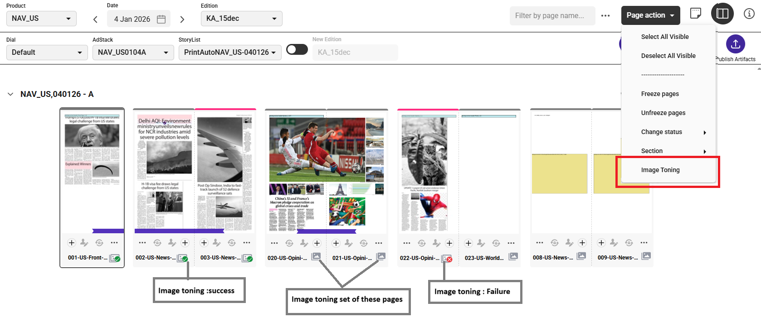Select Freeze pages in the menu
761x327 pixels.
[659, 94]
